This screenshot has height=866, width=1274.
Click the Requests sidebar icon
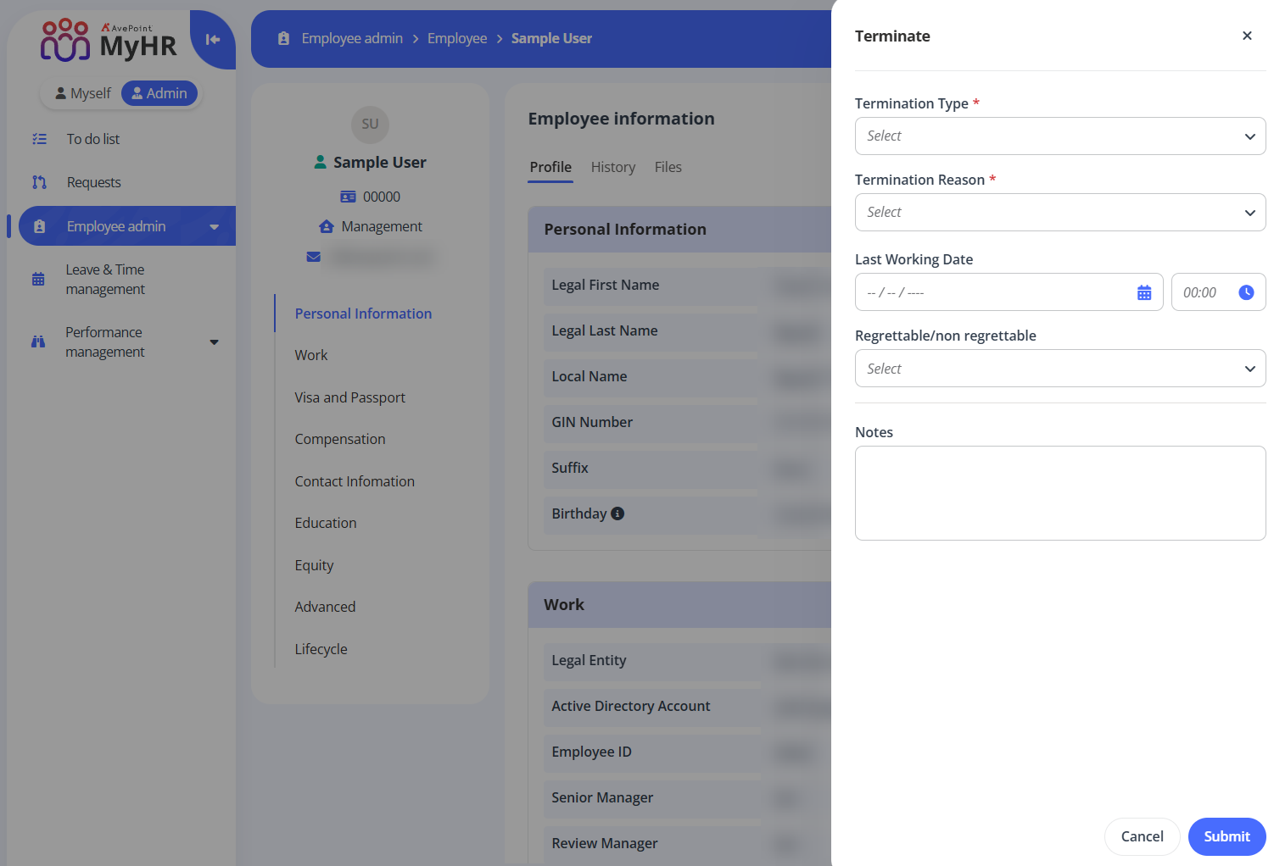click(39, 182)
